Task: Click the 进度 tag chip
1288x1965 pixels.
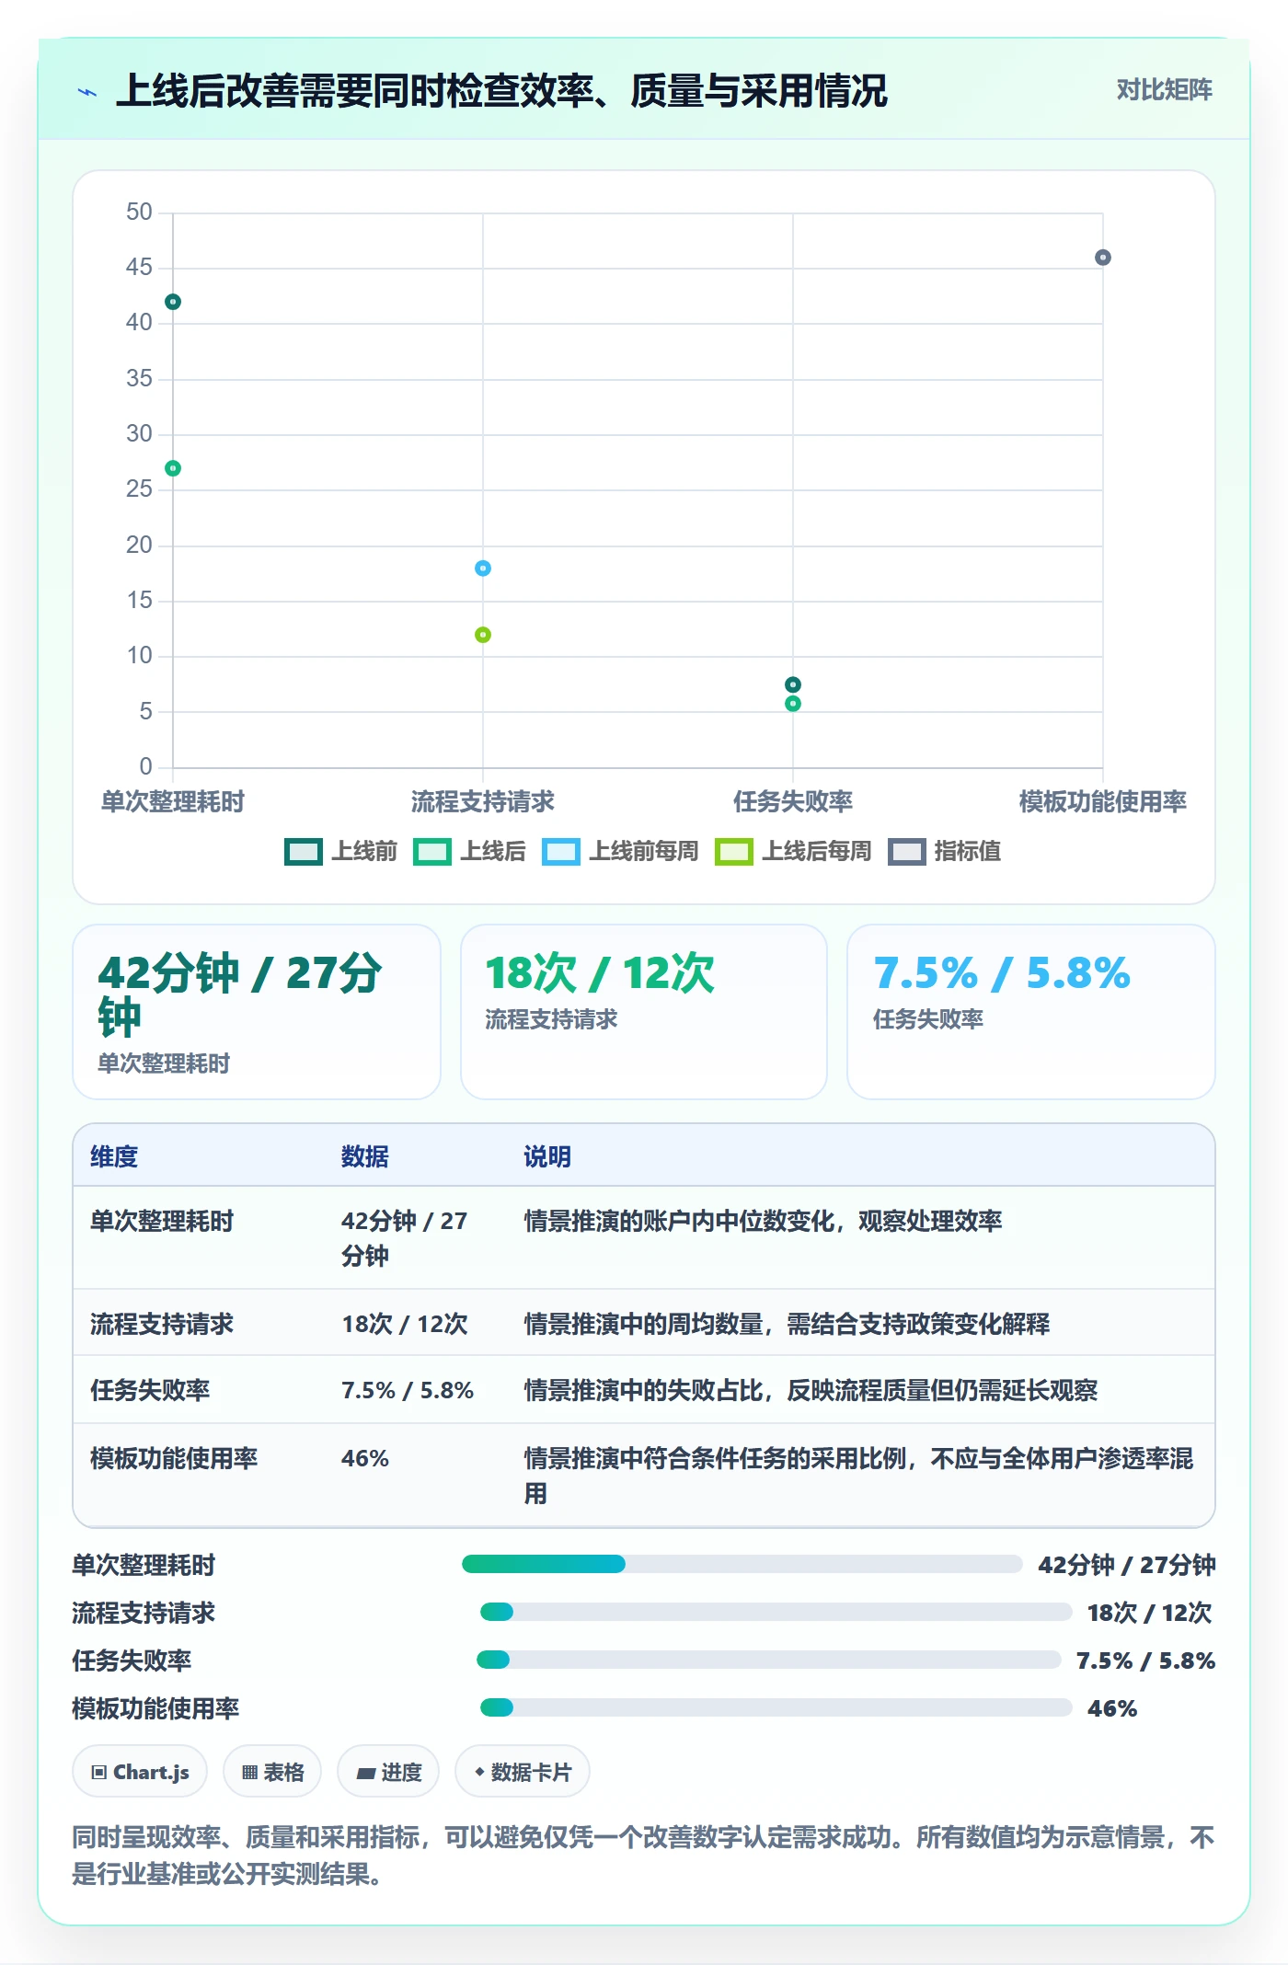Action: (388, 1771)
